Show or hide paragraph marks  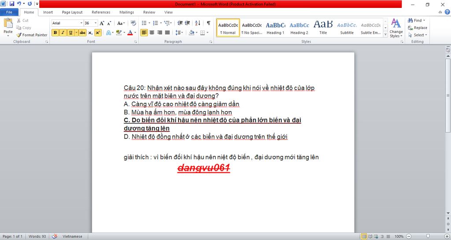pos(208,23)
